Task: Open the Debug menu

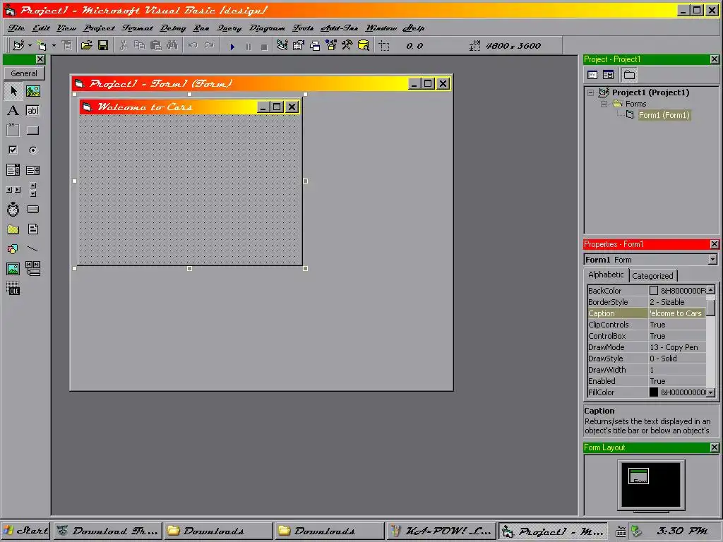Action: point(173,28)
